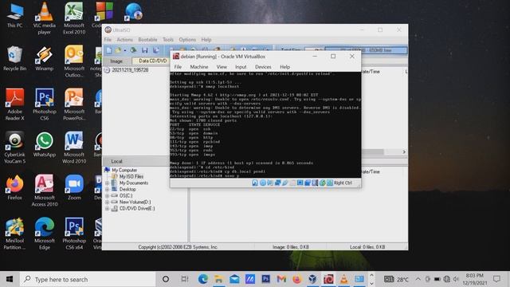Open UltraISO Options menu
This screenshot has height=287, width=510.
(x=187, y=40)
